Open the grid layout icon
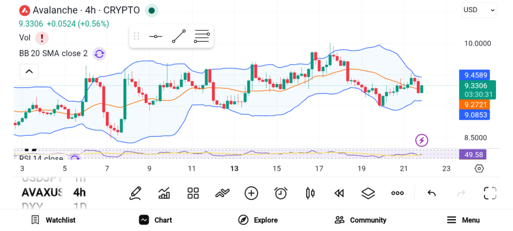513x231 pixels. (193, 193)
